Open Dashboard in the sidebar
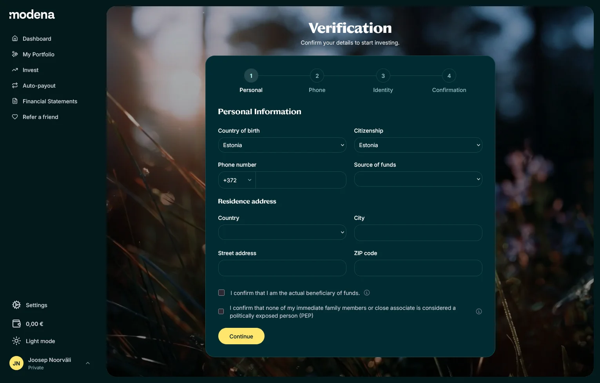 coord(37,39)
